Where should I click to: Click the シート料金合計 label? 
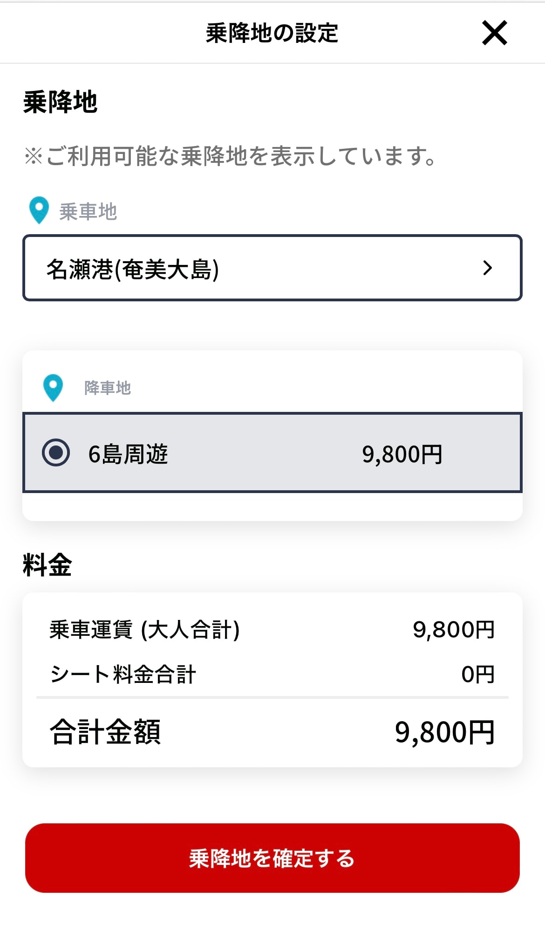(x=123, y=675)
